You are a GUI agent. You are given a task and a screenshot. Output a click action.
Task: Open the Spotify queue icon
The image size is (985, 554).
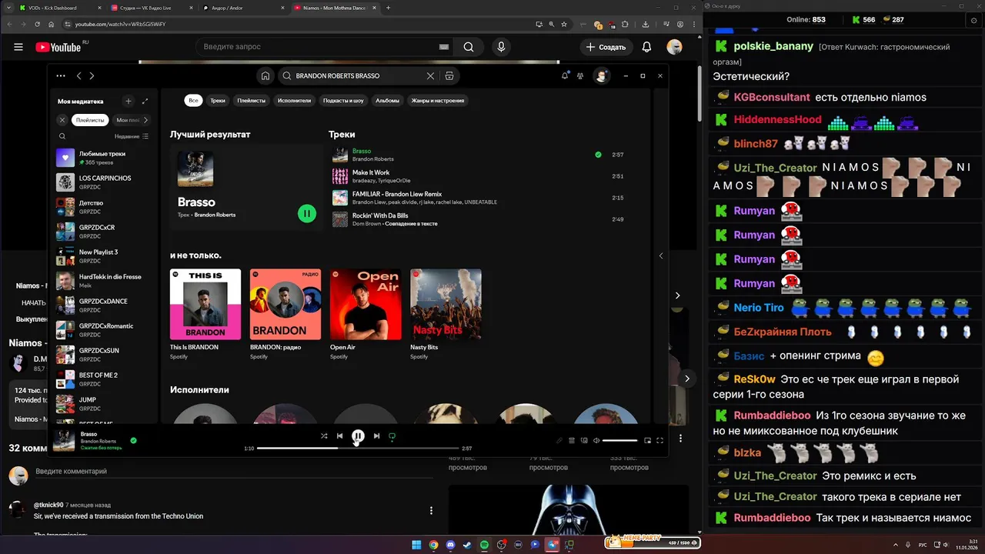click(x=572, y=441)
